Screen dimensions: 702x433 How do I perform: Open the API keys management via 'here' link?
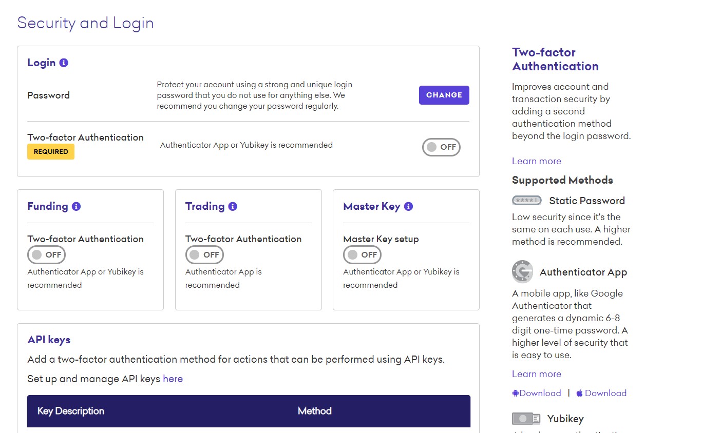[173, 379]
